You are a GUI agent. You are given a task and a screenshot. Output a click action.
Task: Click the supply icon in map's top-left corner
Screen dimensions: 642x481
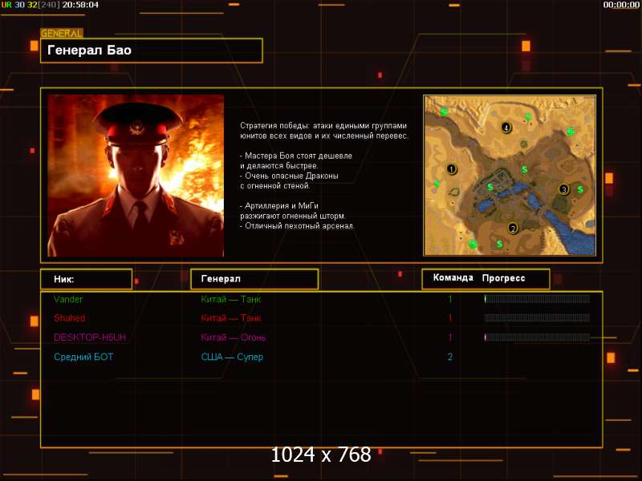pyautogui.click(x=445, y=112)
